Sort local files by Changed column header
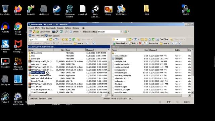This screenshot has width=215, height=121. point(96,50)
